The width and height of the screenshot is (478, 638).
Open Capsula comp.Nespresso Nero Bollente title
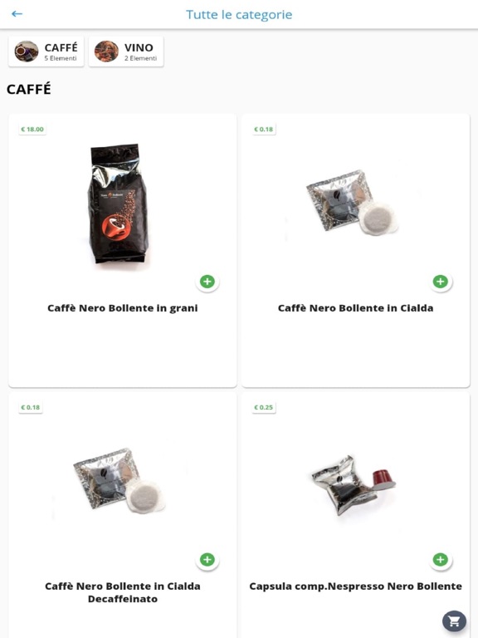(x=356, y=586)
